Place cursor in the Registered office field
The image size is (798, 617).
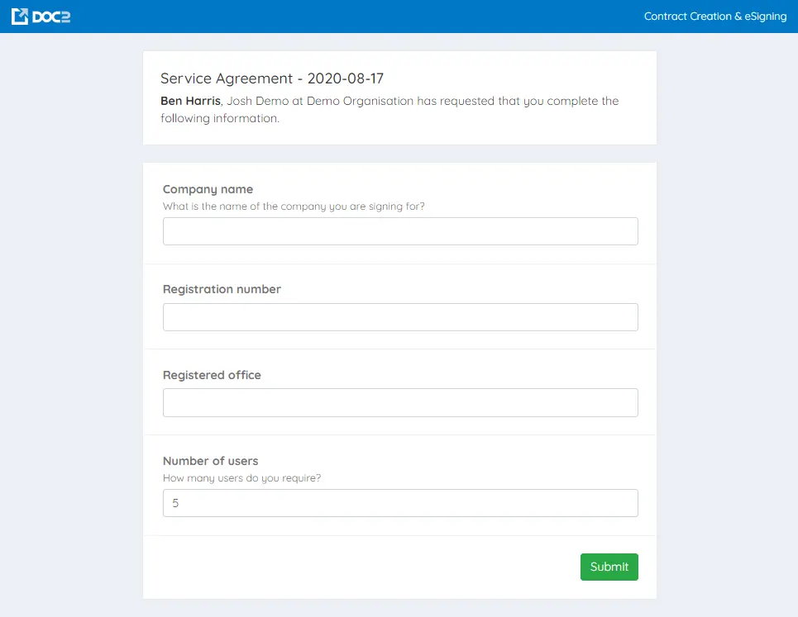pos(400,402)
